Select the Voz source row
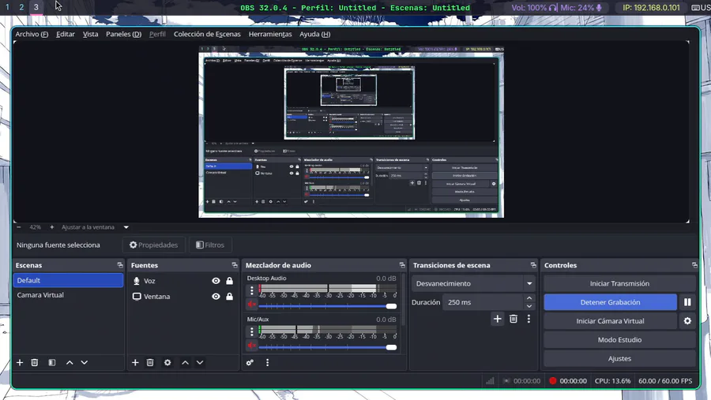Viewport: 711px width, 400px height. pos(182,281)
